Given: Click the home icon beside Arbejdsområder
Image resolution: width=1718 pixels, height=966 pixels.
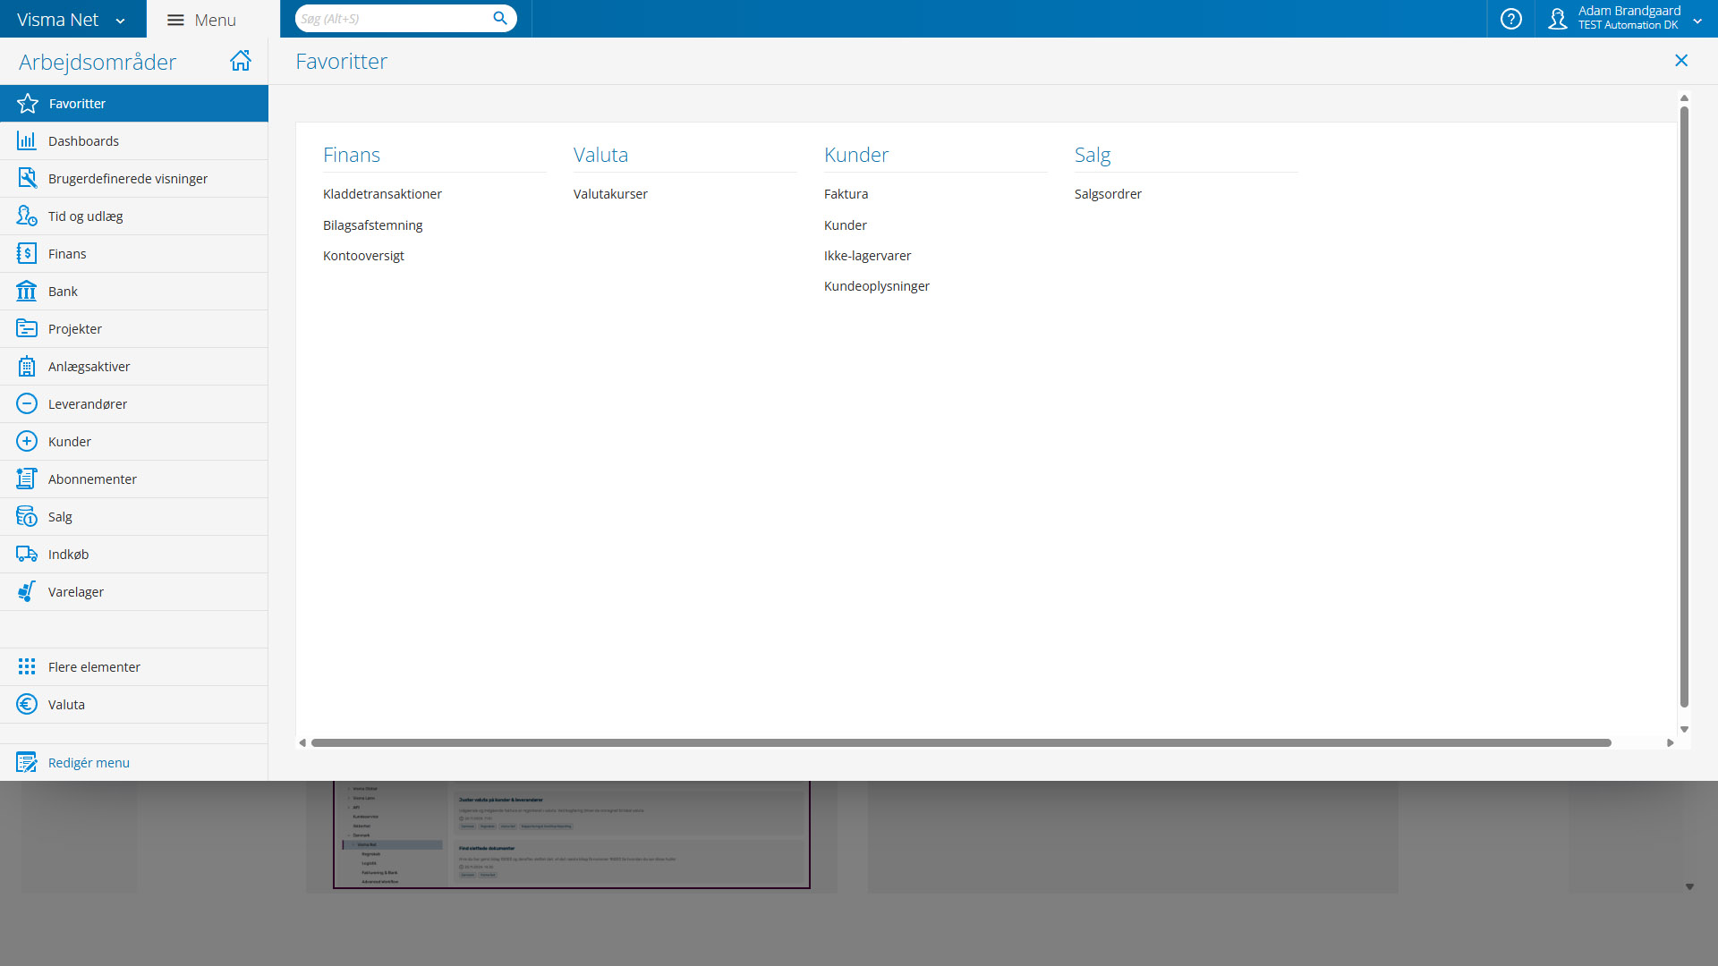Looking at the screenshot, I should 240,61.
